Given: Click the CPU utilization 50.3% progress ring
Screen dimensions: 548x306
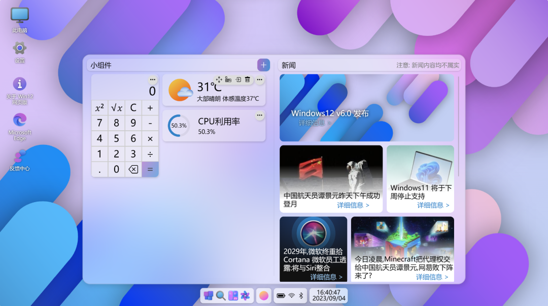Looking at the screenshot, I should (178, 125).
